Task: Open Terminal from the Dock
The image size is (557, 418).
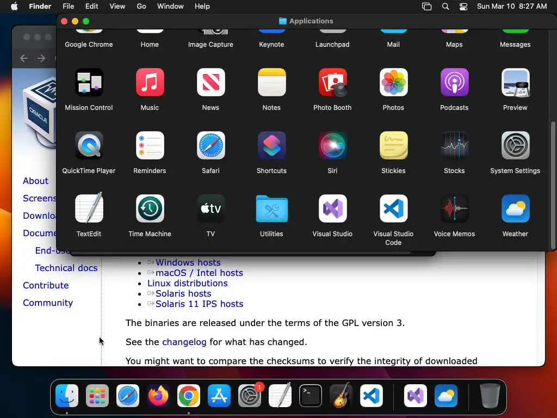Action: click(x=311, y=396)
